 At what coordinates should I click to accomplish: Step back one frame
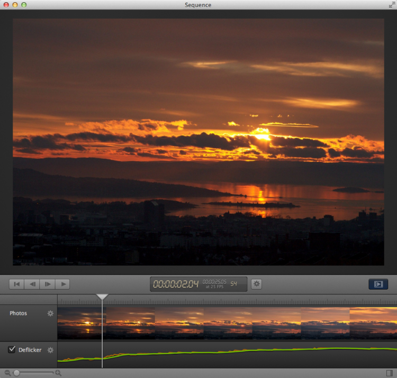click(x=32, y=284)
